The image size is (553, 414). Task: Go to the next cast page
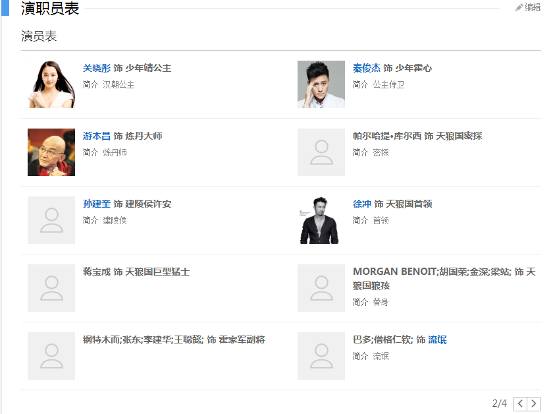click(534, 403)
